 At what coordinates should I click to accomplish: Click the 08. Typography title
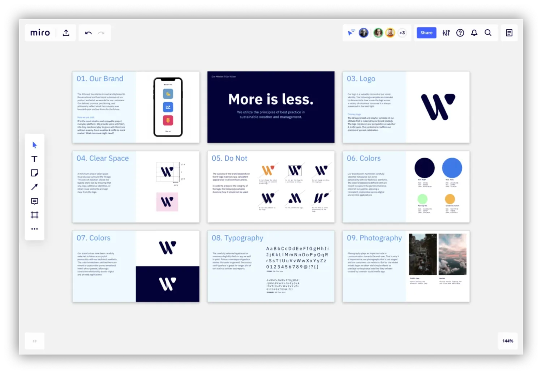point(237,238)
